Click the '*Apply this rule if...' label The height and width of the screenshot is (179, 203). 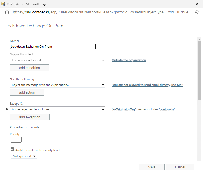tap(22, 54)
